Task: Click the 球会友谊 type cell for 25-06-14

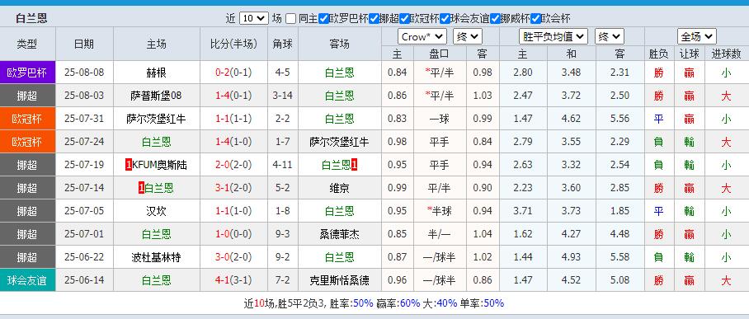Action: (x=28, y=279)
